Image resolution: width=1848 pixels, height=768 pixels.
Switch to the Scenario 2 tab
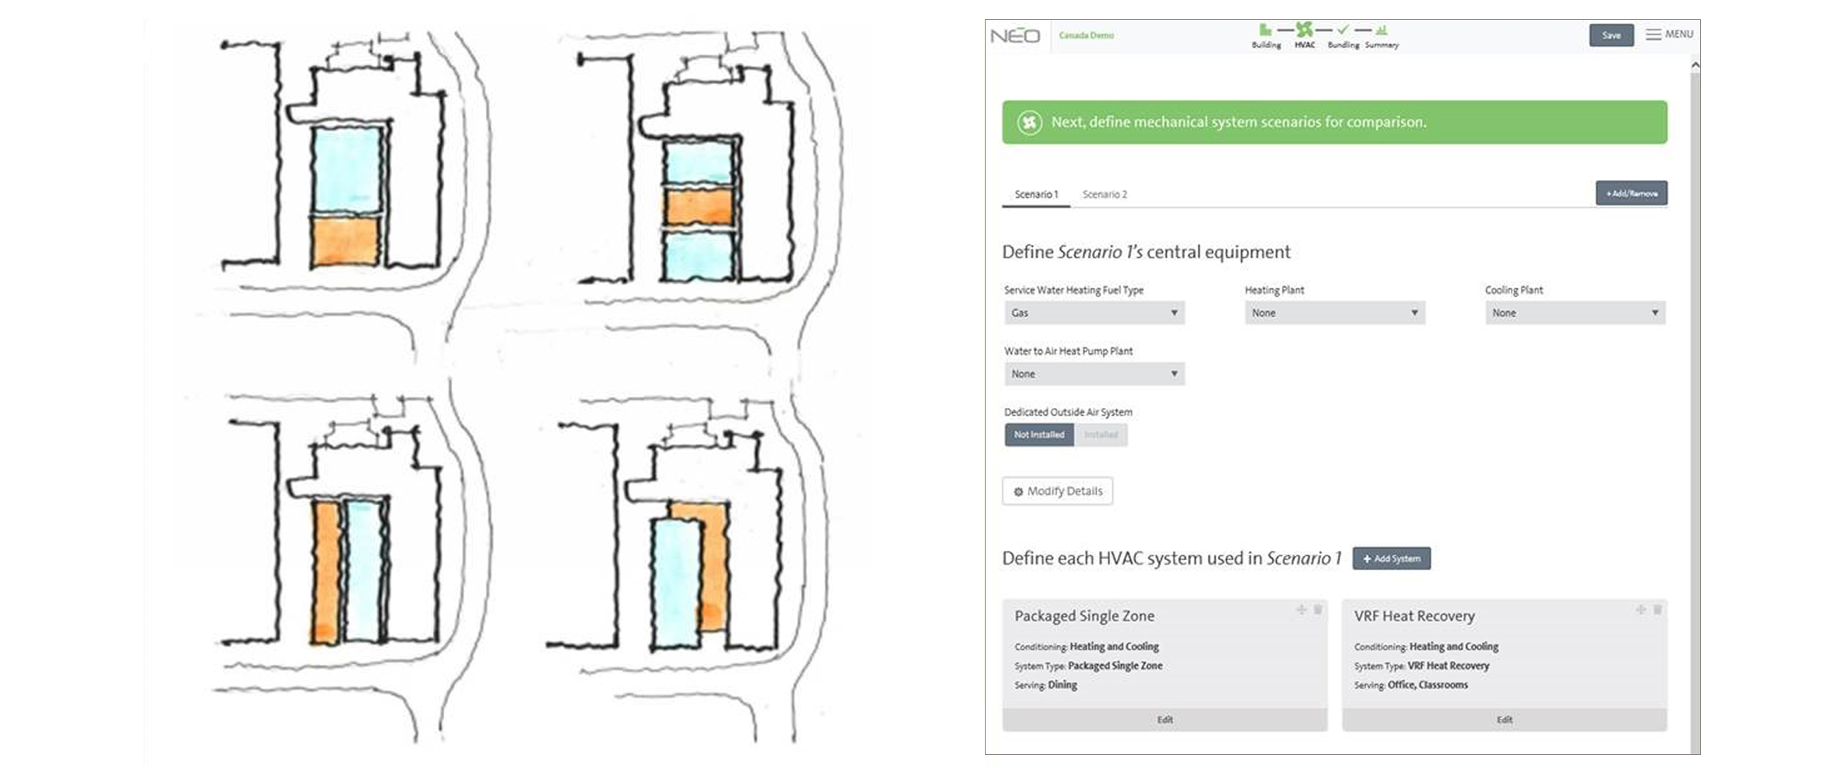click(1104, 194)
